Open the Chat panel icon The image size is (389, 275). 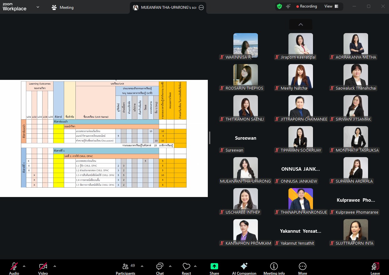click(x=160, y=267)
